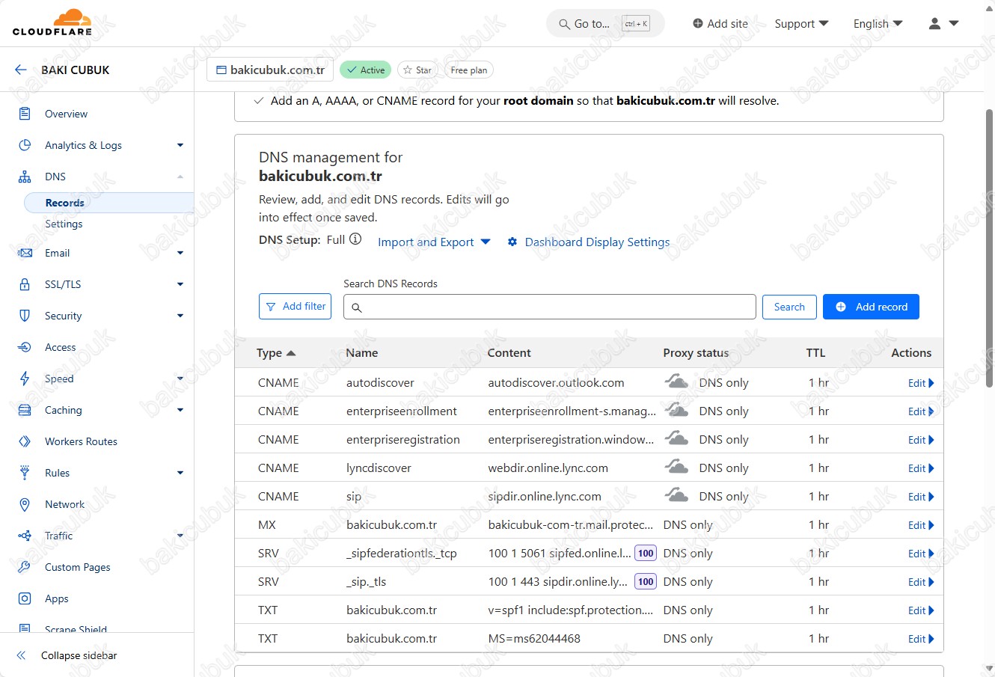
Task: Click the Search DNS Records input field
Action: click(550, 307)
